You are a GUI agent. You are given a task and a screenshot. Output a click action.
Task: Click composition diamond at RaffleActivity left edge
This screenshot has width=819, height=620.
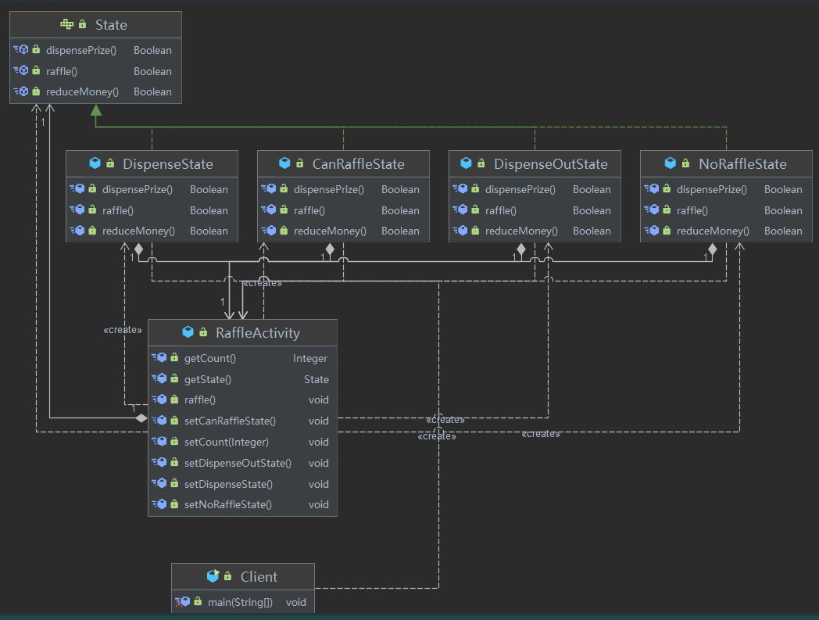(141, 418)
